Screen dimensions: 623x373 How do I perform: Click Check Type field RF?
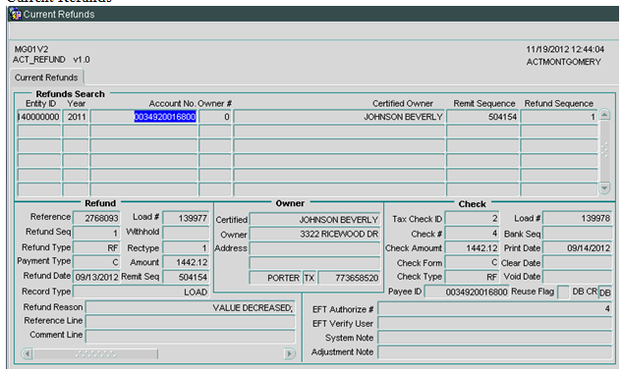pos(472,277)
